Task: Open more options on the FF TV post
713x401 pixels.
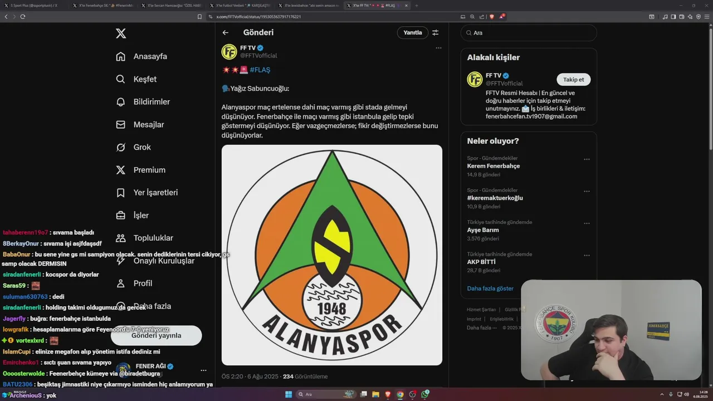Action: click(x=438, y=48)
